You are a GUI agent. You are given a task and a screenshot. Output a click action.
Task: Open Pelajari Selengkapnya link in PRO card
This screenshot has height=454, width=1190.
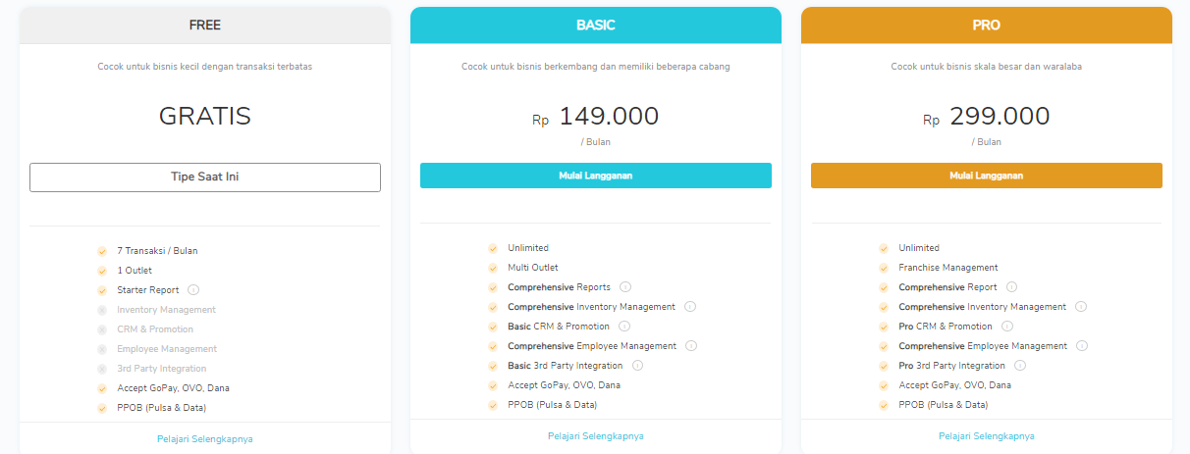987,436
